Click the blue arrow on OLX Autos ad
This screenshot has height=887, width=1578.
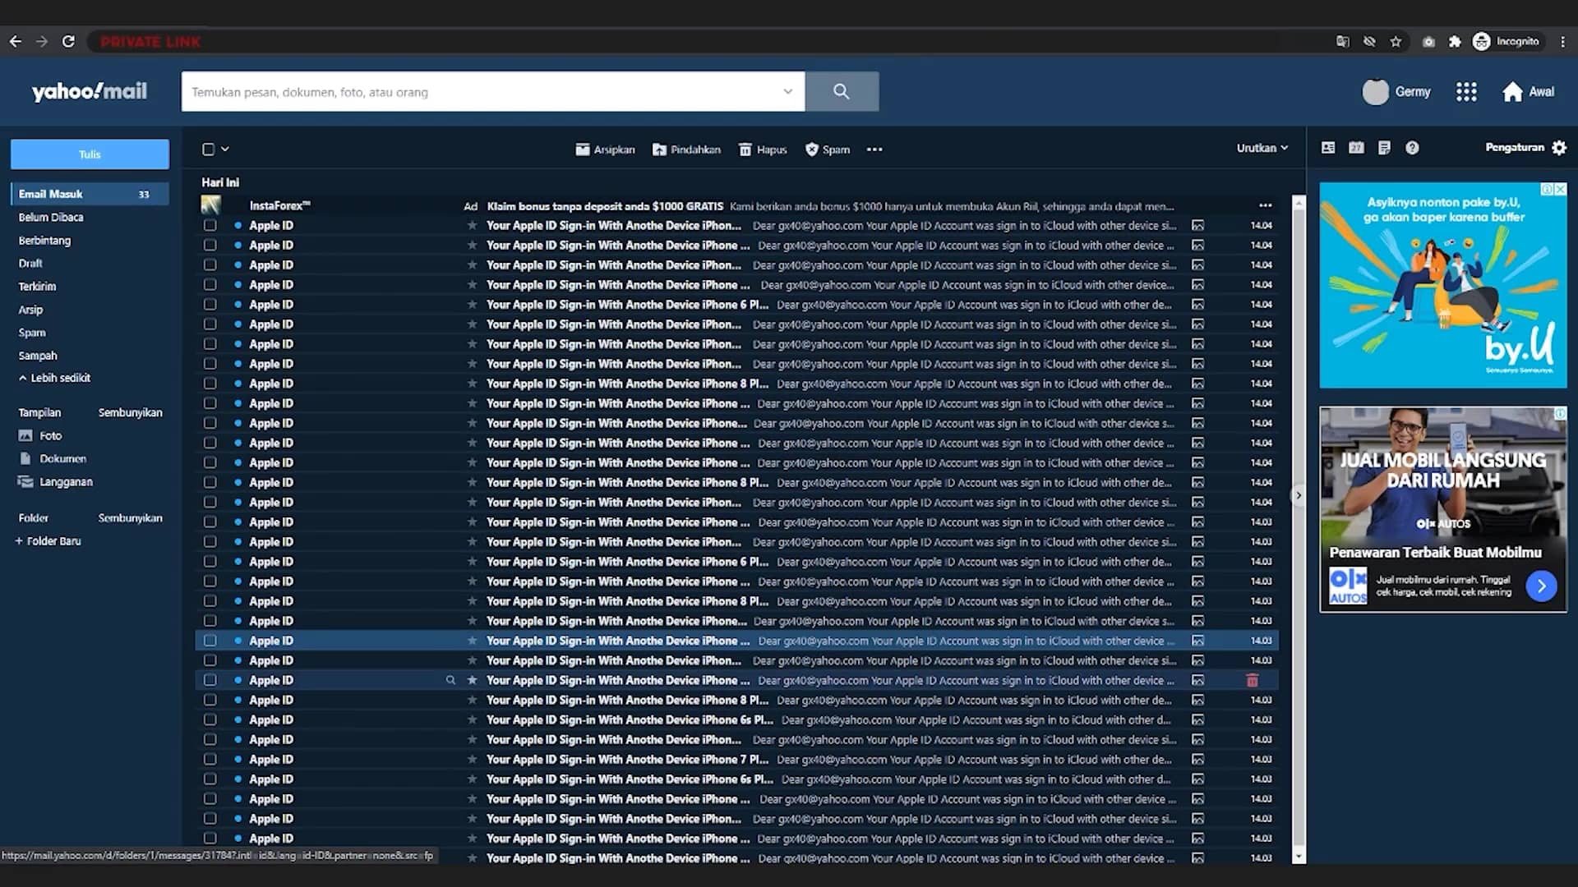point(1541,586)
